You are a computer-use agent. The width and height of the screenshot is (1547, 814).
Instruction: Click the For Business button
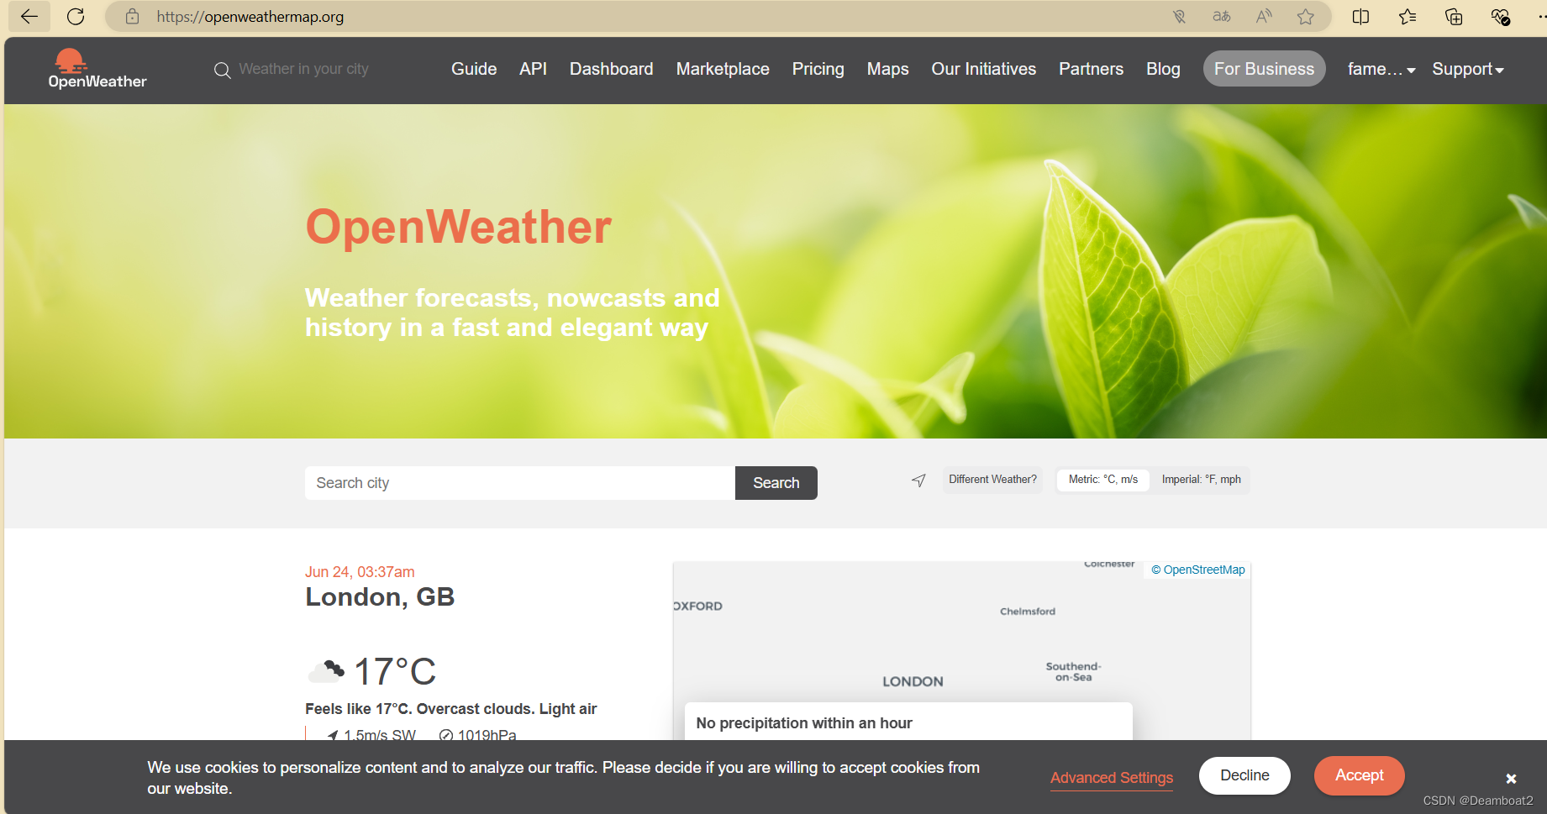pyautogui.click(x=1264, y=69)
